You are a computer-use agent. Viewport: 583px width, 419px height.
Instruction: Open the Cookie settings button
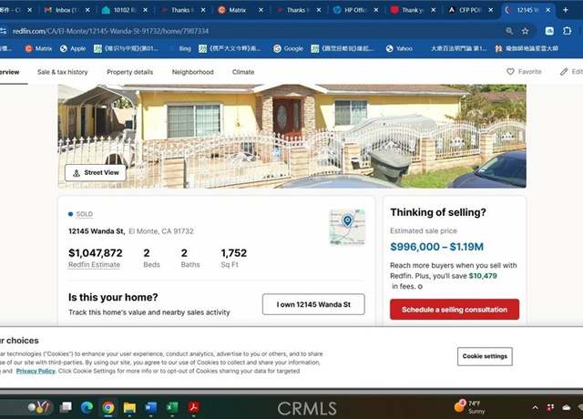485,356
